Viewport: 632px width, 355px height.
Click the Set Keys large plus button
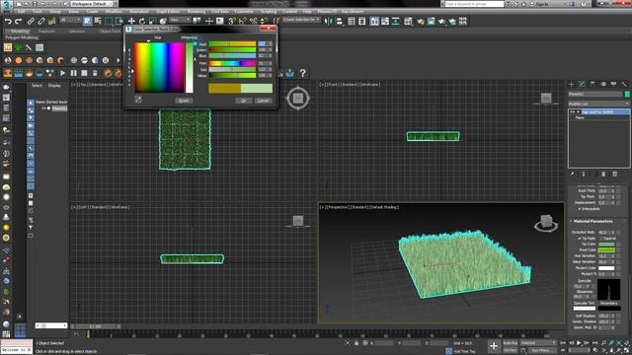494,346
